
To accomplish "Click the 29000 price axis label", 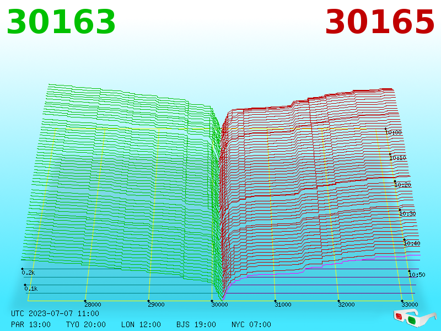I will pyautogui.click(x=156, y=305).
